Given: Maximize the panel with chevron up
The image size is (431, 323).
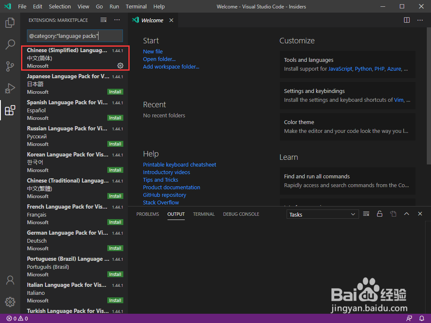Looking at the screenshot, I should pyautogui.click(x=407, y=214).
